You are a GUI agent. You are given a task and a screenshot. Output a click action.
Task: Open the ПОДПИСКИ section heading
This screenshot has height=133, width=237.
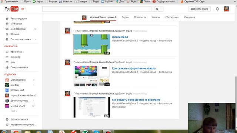coord(10,75)
